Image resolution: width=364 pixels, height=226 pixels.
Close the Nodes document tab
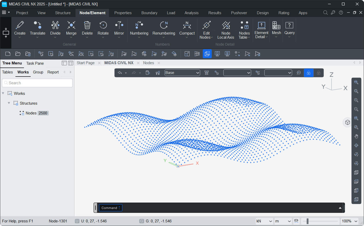(159, 63)
